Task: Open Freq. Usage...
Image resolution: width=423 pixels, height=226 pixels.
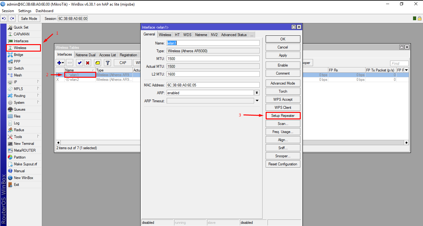Action: tap(283, 132)
